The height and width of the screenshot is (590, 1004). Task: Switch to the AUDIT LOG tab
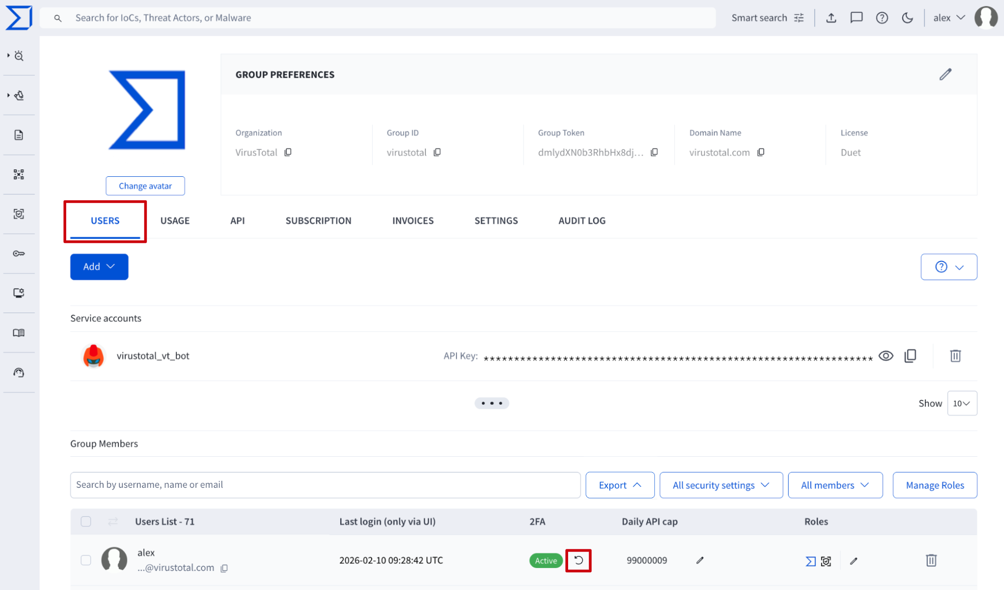[x=582, y=220]
